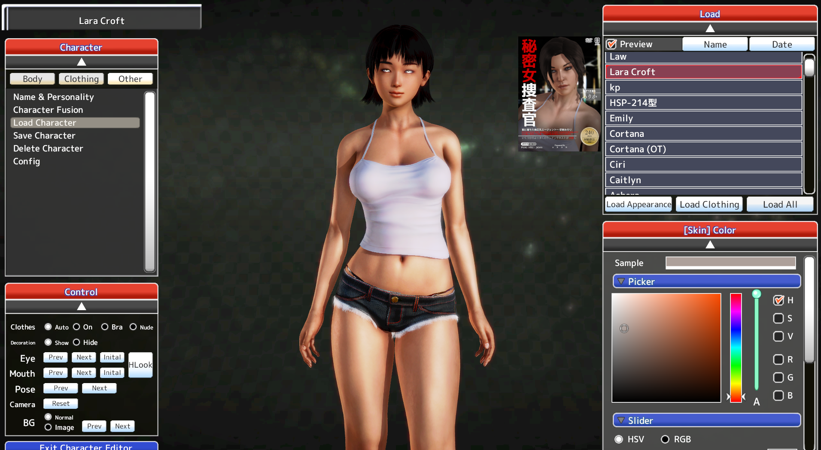Click Eye Next button
The width and height of the screenshot is (821, 450).
[x=84, y=357]
